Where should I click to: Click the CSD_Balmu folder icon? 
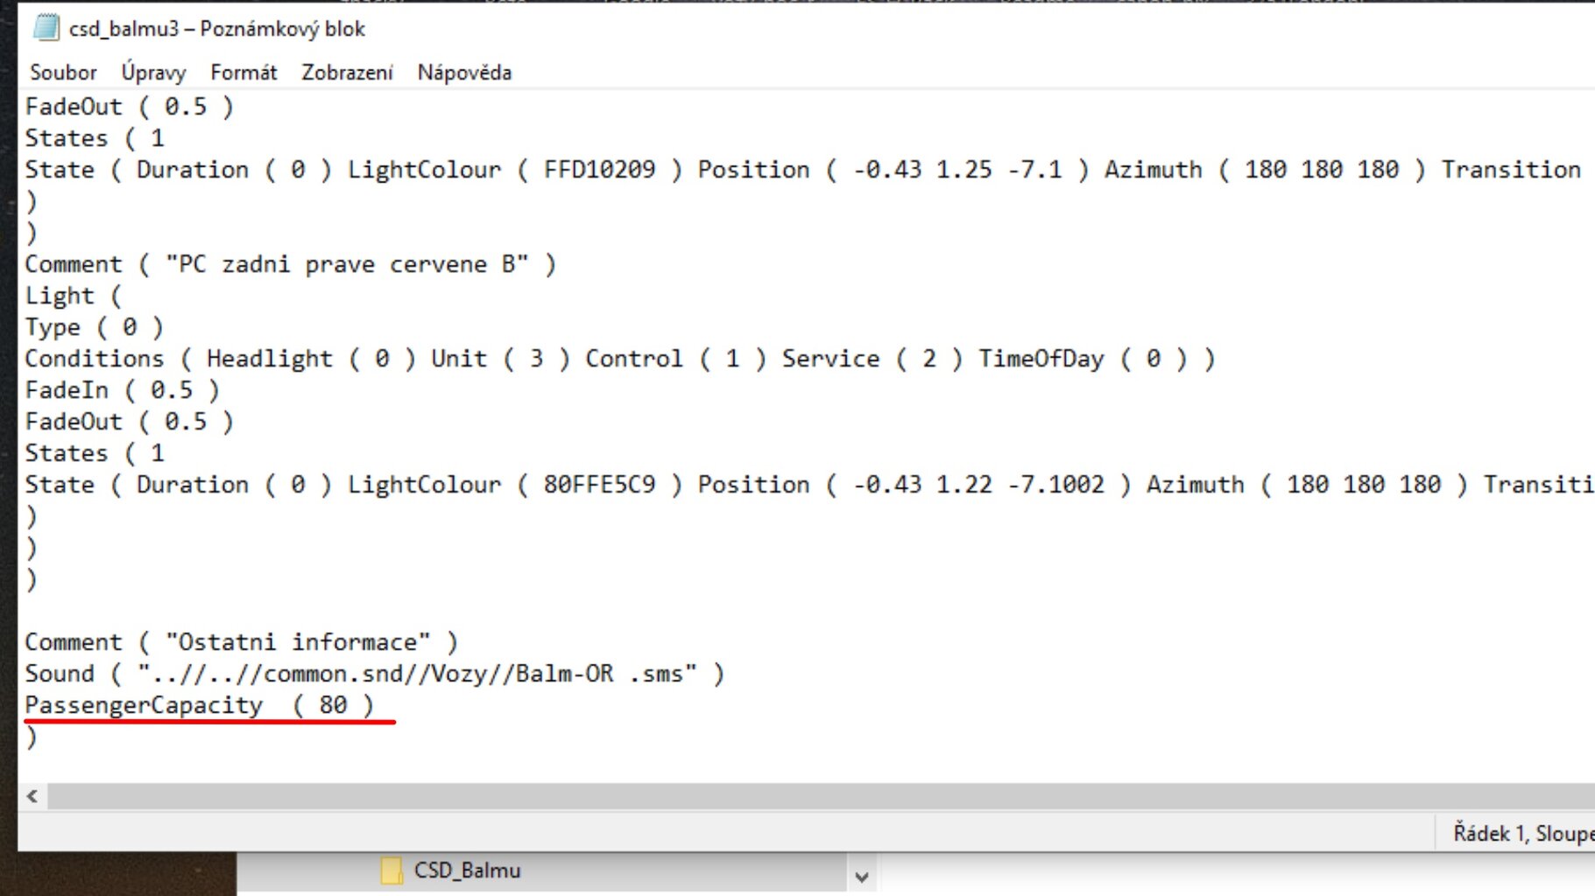(392, 871)
